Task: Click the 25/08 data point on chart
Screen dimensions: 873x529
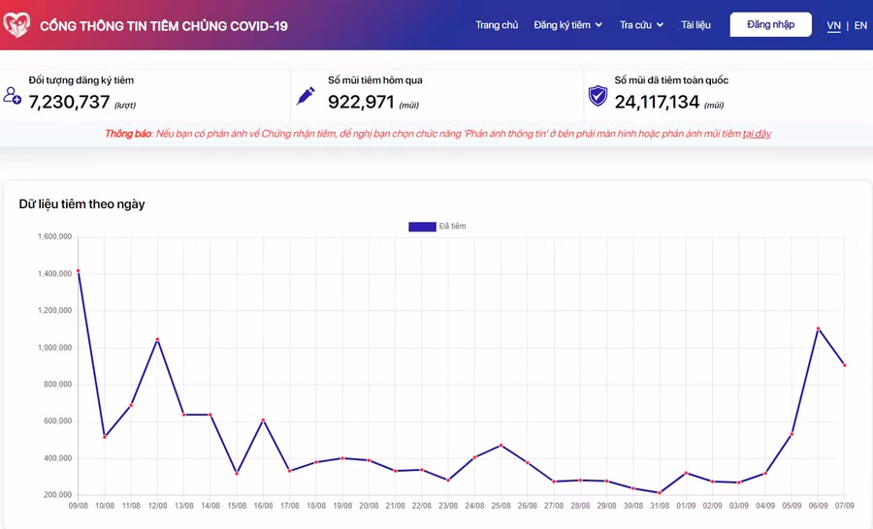Action: coord(501,446)
